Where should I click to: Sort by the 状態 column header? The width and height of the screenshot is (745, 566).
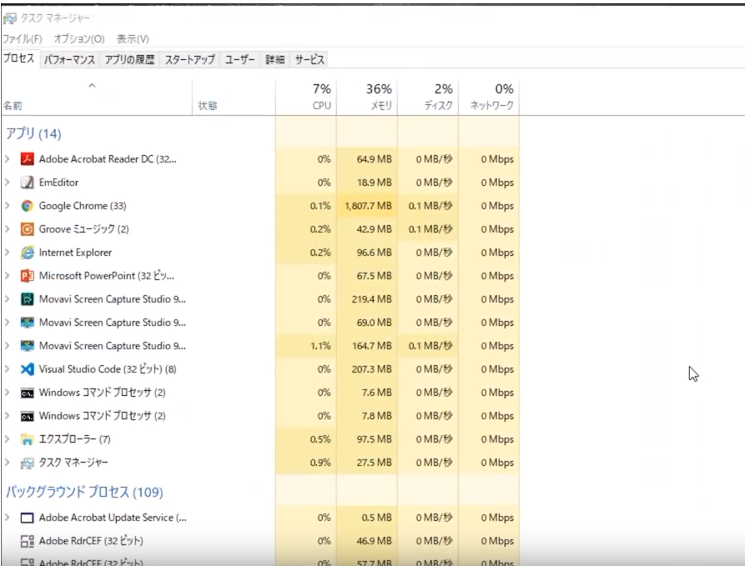click(x=234, y=98)
